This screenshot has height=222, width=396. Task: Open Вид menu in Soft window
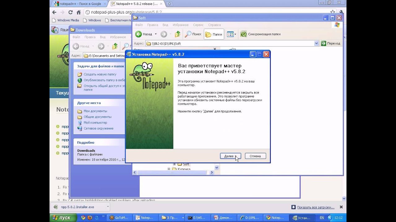coord(166,25)
